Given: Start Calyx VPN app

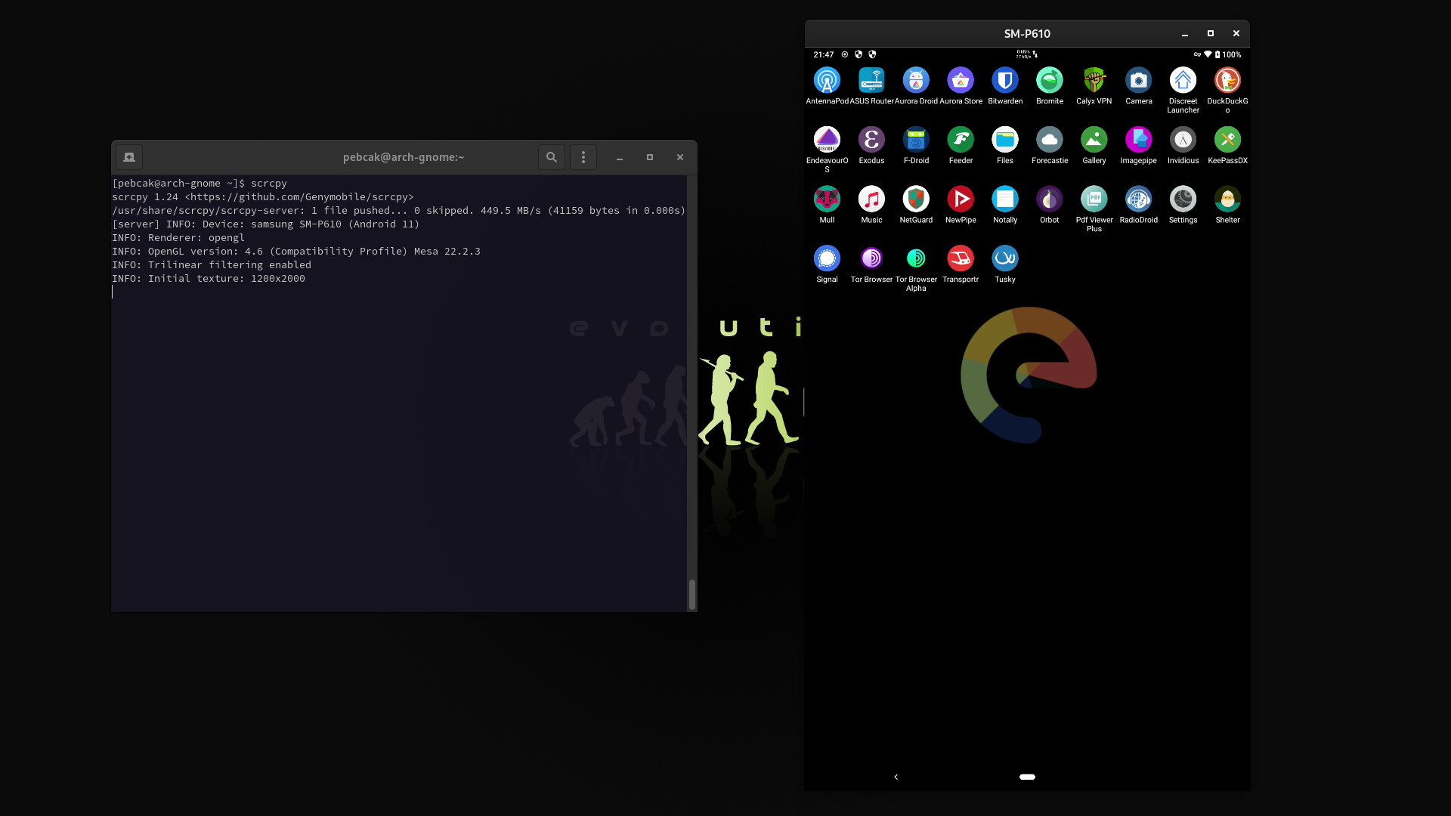Looking at the screenshot, I should [1094, 80].
